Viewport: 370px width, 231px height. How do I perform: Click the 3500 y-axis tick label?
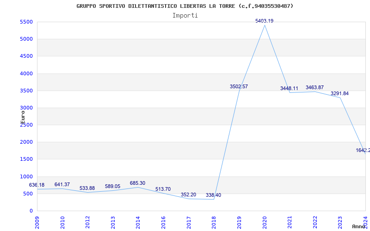click(x=26, y=91)
